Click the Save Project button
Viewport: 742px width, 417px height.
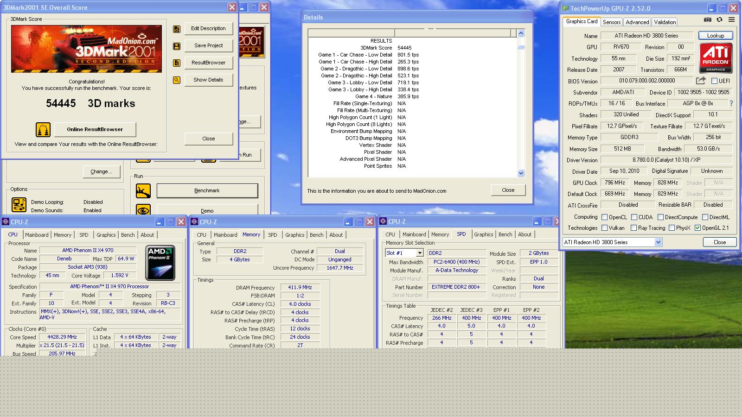tap(208, 45)
